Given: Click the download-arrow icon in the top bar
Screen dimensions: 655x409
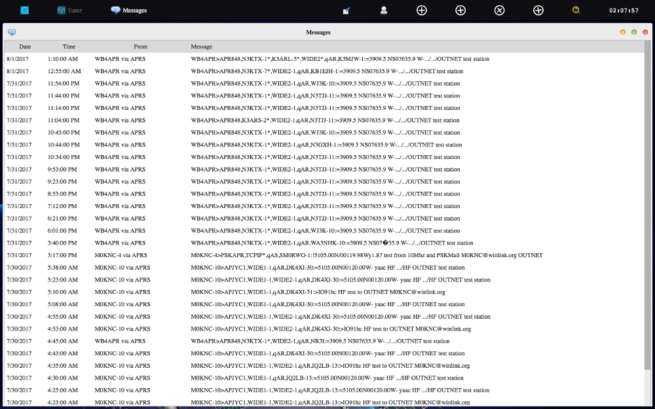Looking at the screenshot, I should click(x=346, y=10).
